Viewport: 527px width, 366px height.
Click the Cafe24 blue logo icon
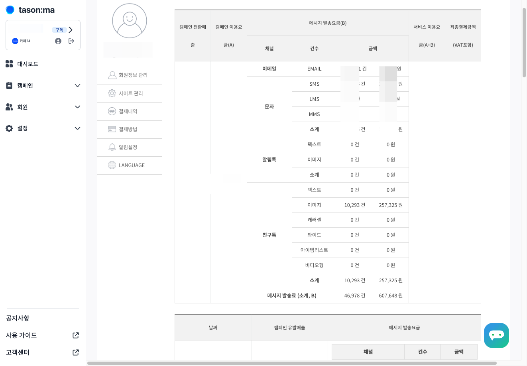pos(15,41)
